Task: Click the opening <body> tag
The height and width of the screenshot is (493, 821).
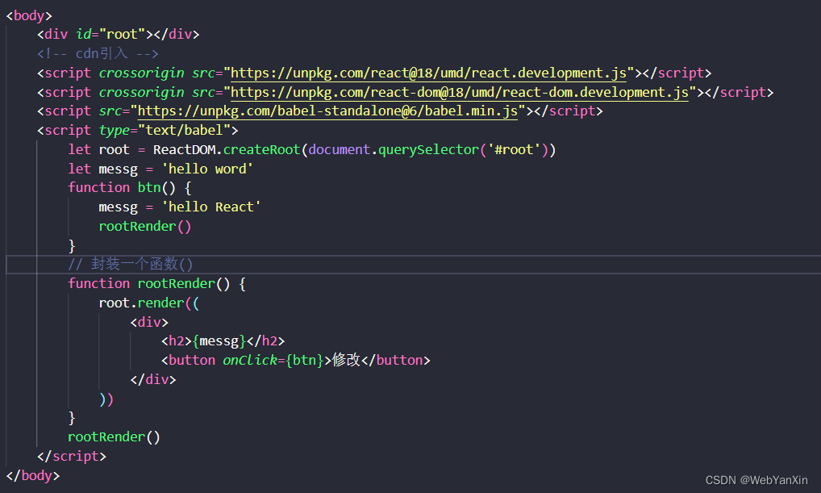Action: point(29,15)
